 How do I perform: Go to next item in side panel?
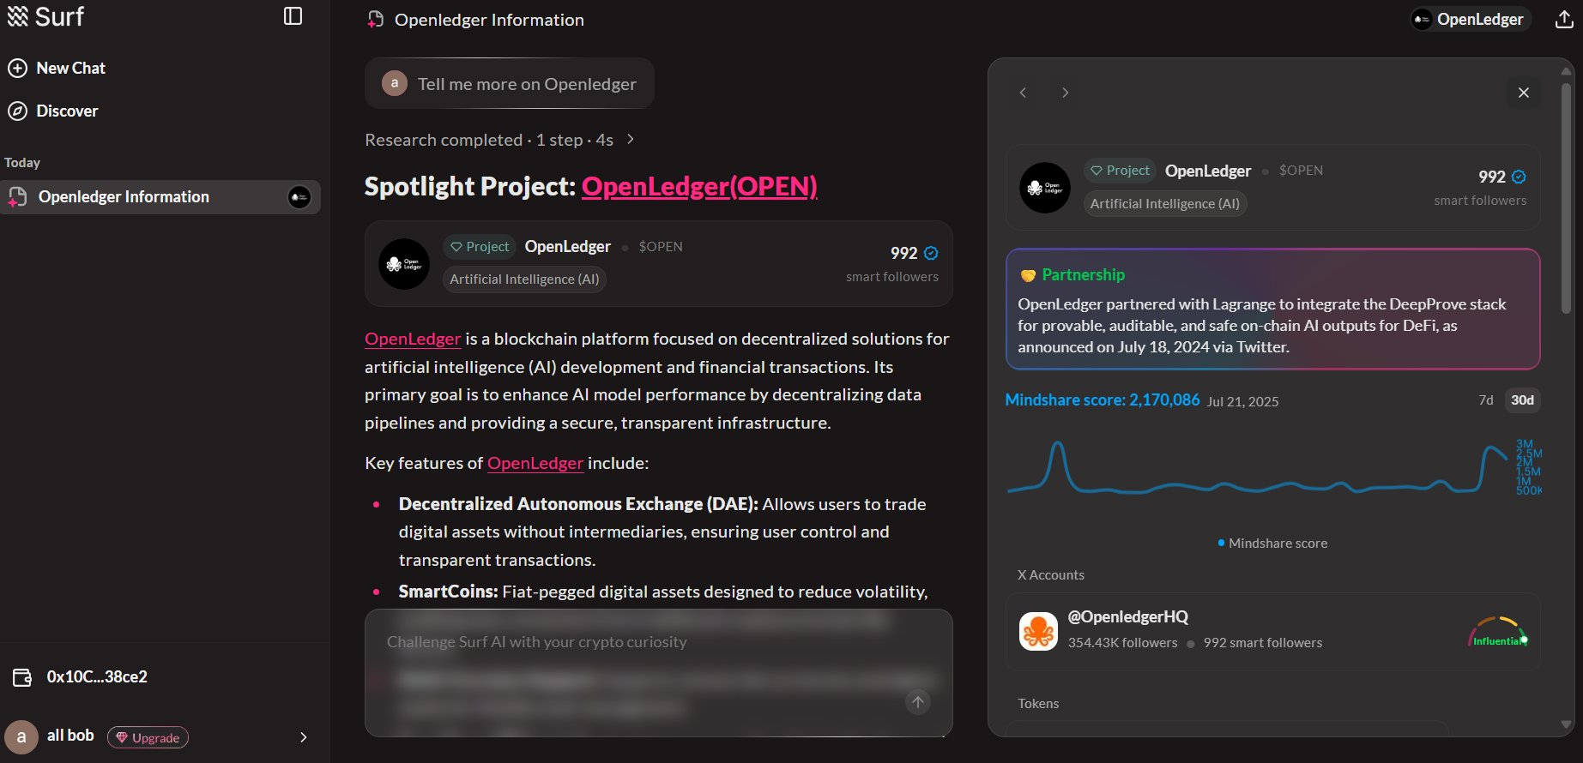tap(1065, 93)
